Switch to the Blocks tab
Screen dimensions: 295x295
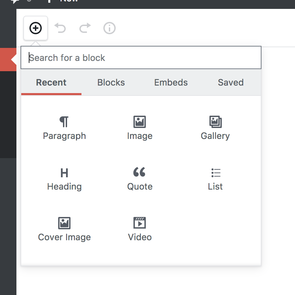(111, 82)
